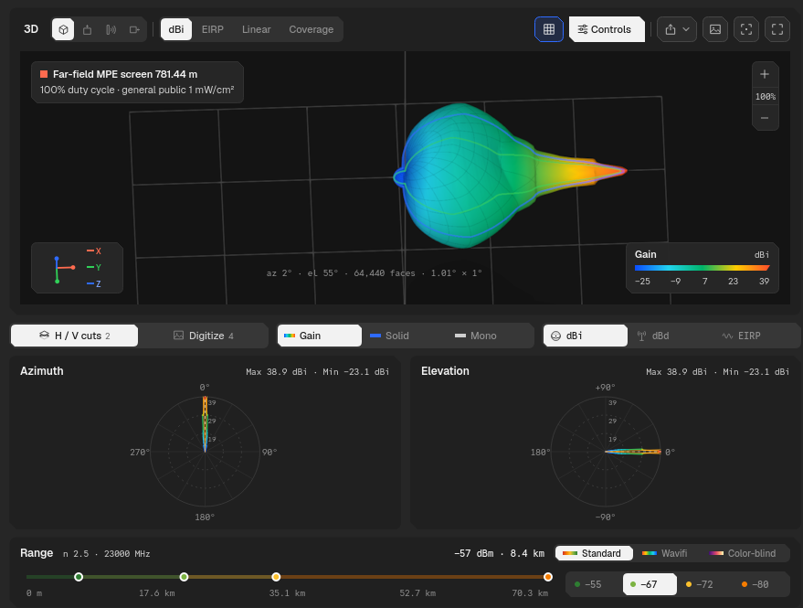
Task: Open the H / V cuts tab
Action: [x=75, y=336]
